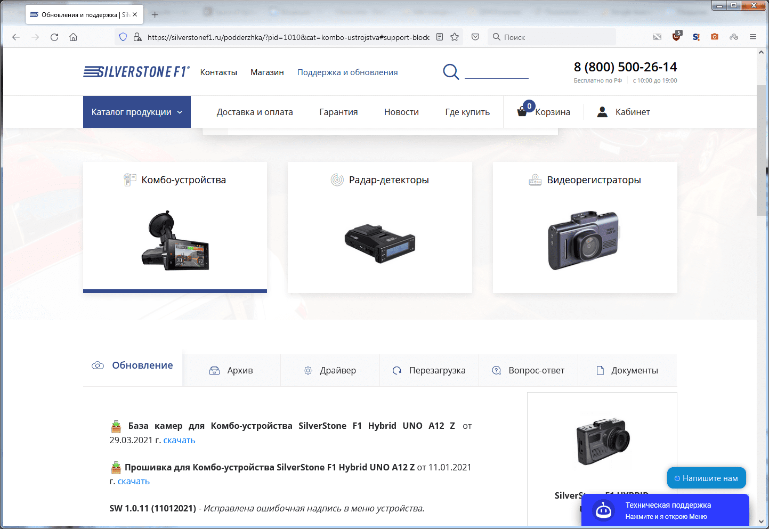Viewport: 769px width, 529px height.
Task: Choose the Видеорегистраторы category card
Action: coord(585,227)
